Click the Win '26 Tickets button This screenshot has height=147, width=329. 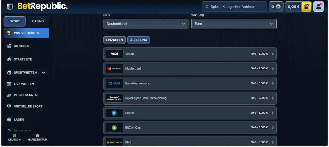click(26, 33)
